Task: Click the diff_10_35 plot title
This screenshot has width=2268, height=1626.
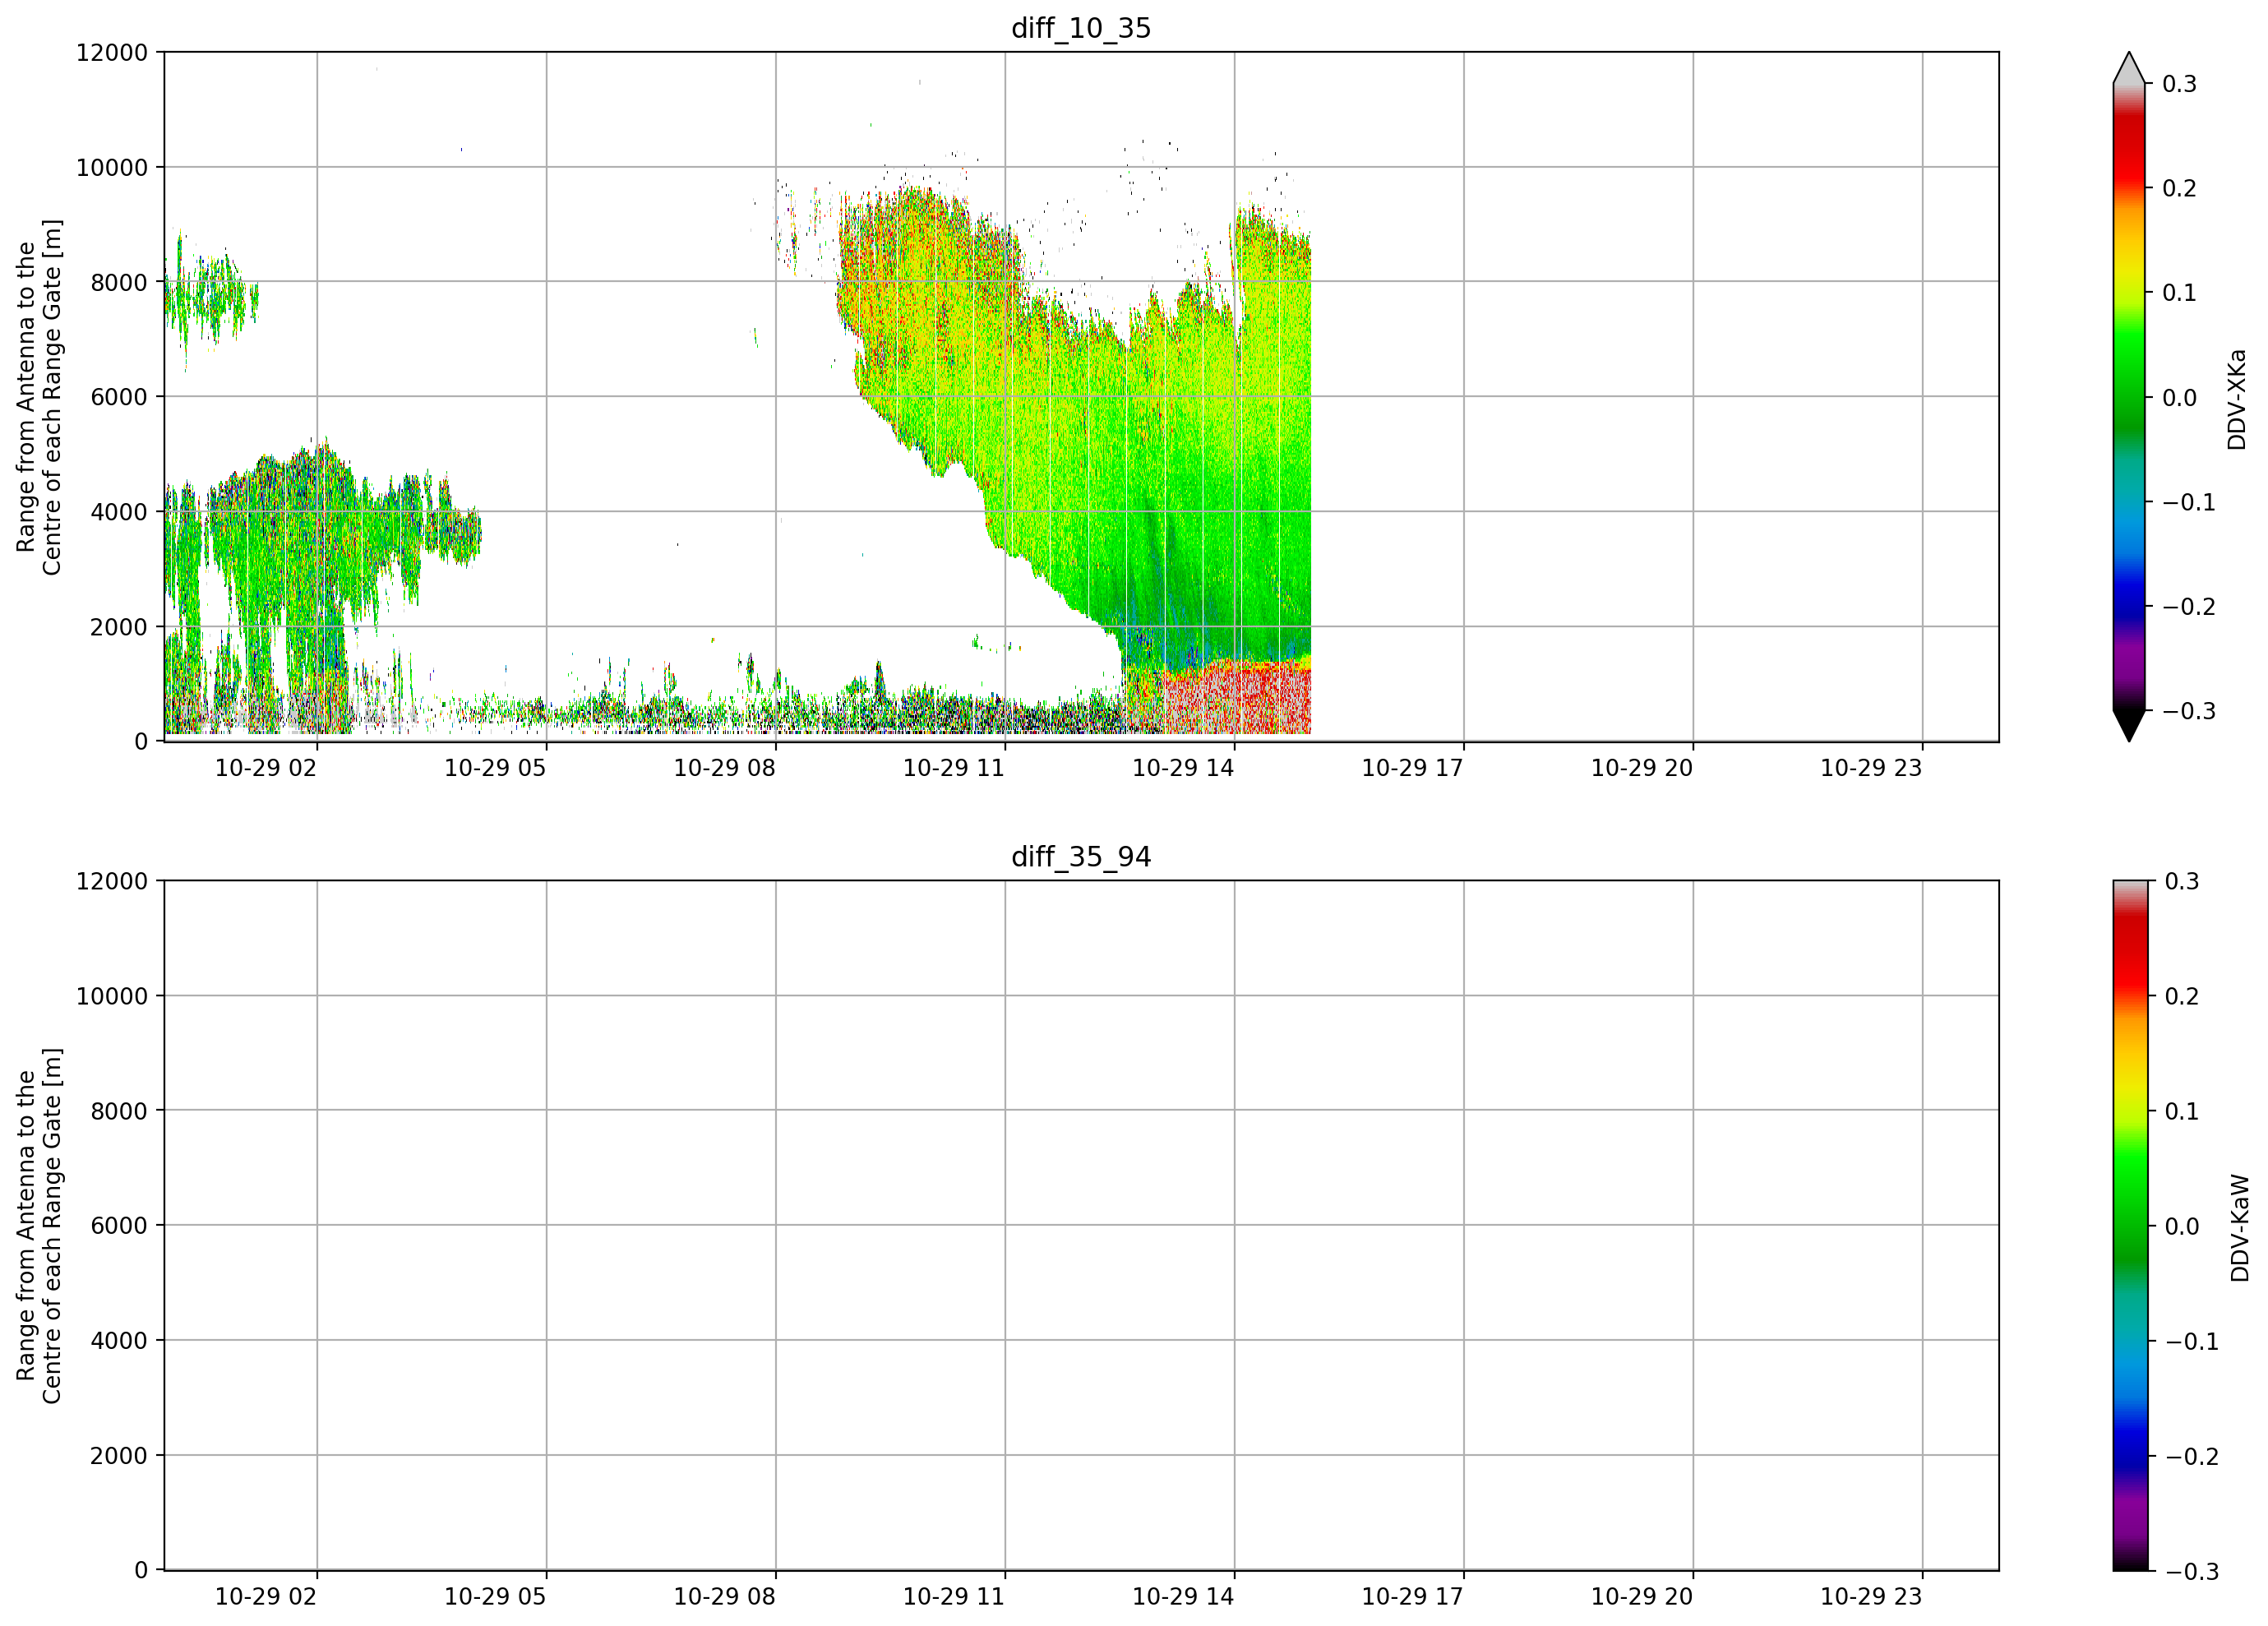Action: click(x=1081, y=28)
